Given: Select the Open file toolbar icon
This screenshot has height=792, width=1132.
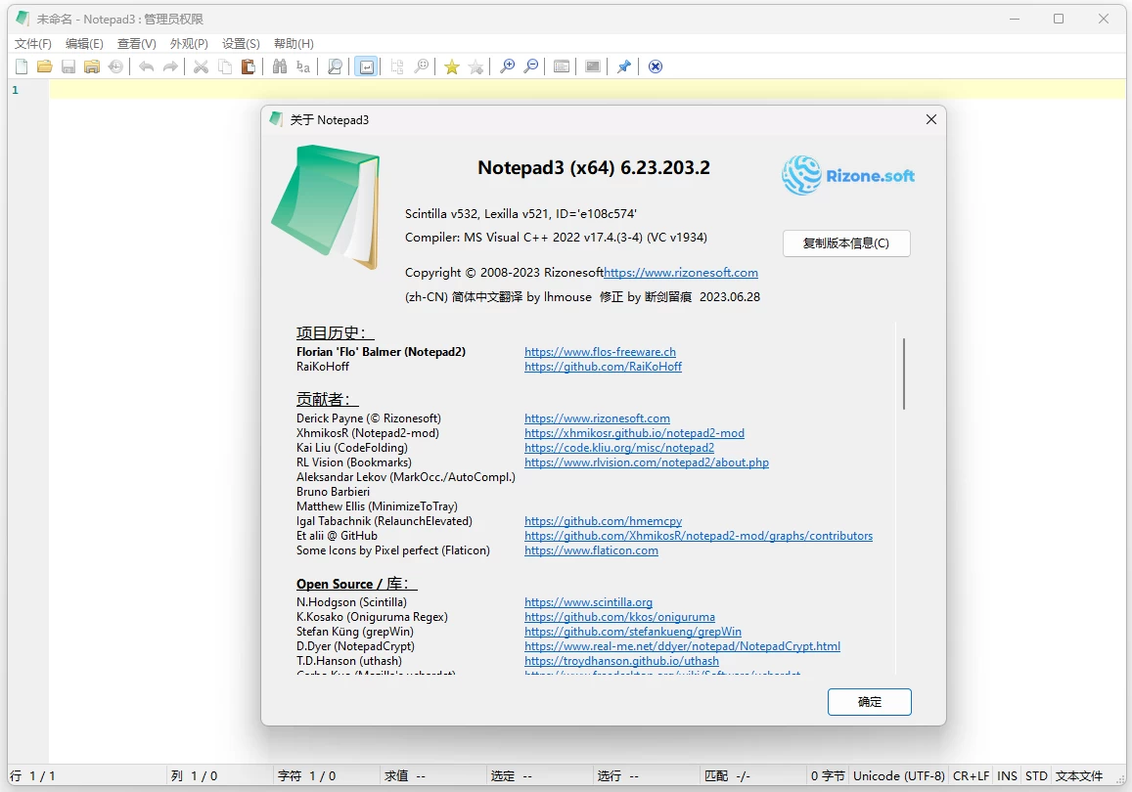Looking at the screenshot, I should [x=45, y=66].
